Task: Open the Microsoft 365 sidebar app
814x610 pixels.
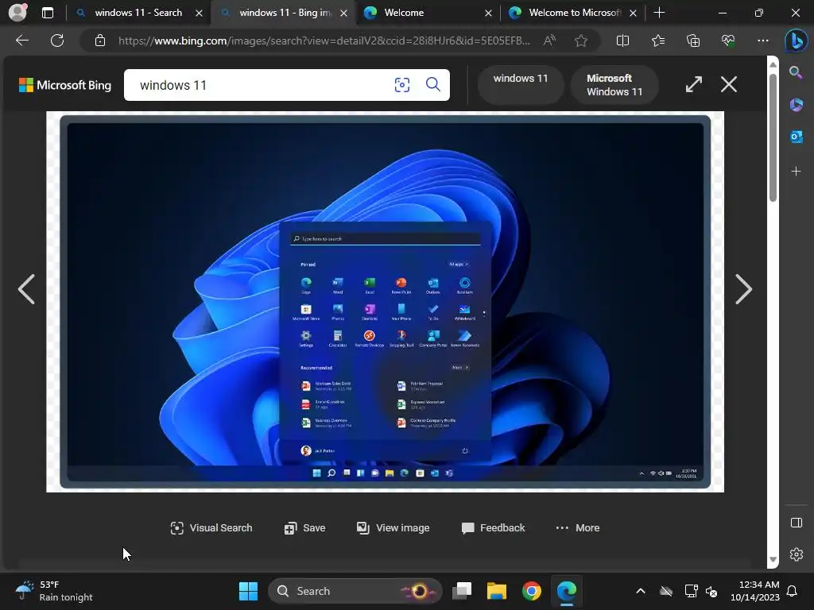Action: [x=796, y=105]
